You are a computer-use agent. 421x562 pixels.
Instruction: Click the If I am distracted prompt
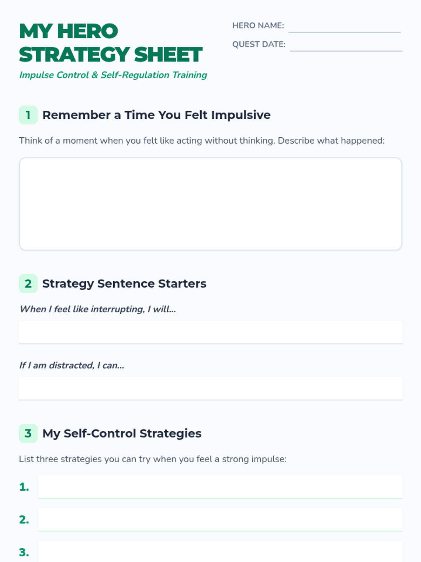click(72, 365)
